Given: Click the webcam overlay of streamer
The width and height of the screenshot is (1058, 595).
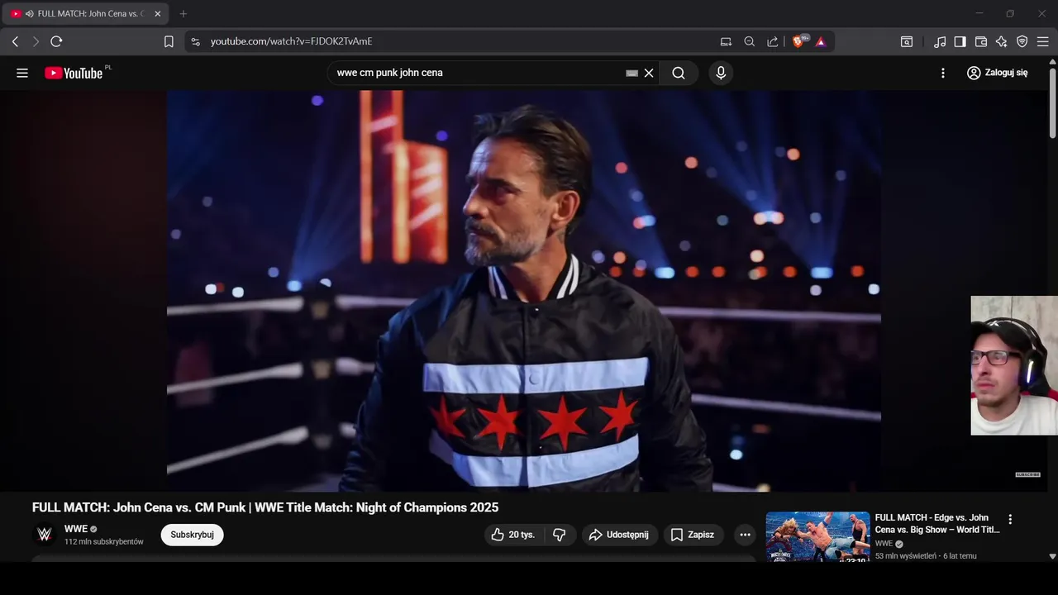Looking at the screenshot, I should [1014, 365].
